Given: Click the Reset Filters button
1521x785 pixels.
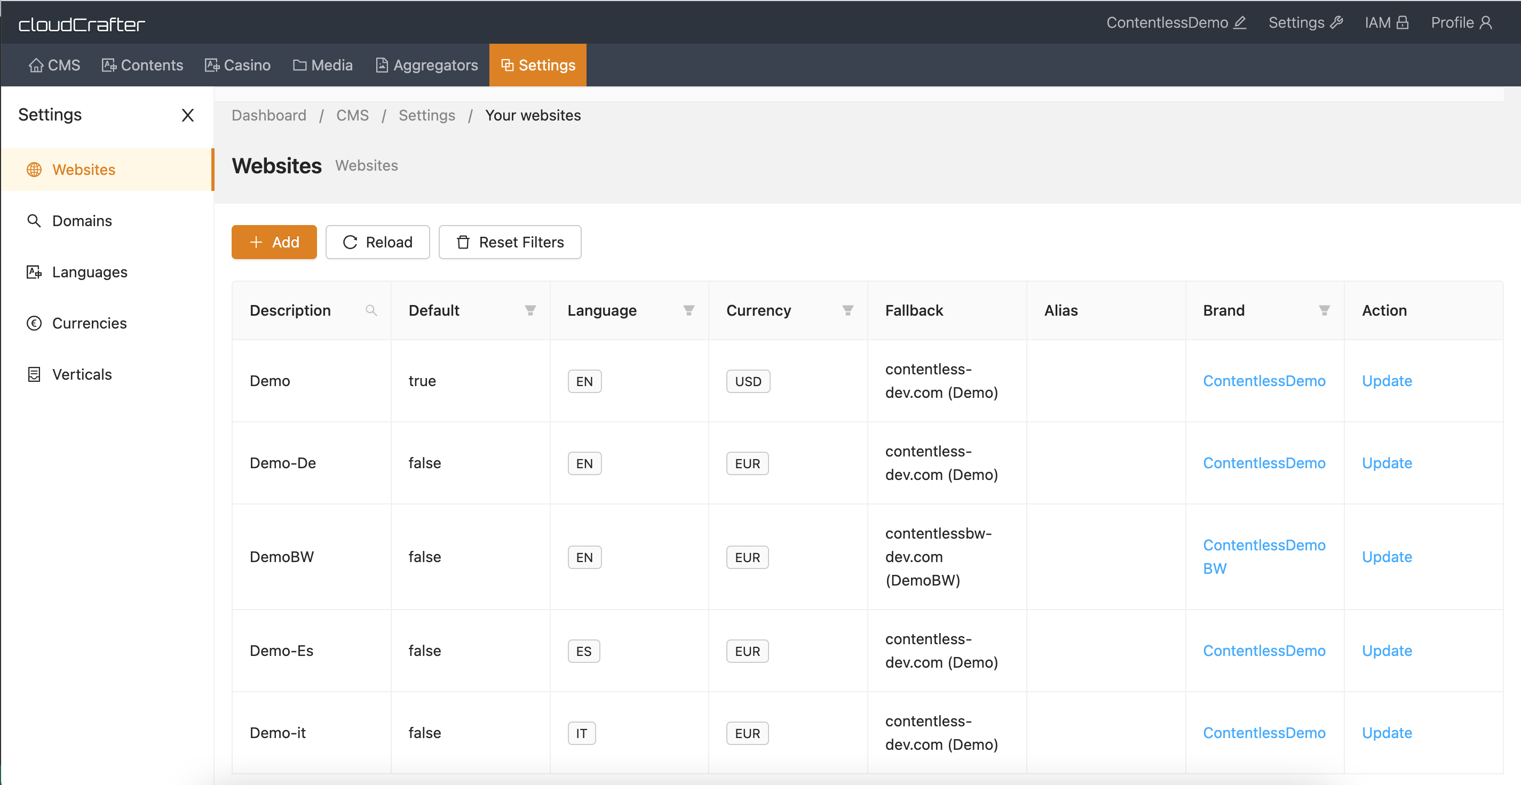Looking at the screenshot, I should pyautogui.click(x=510, y=242).
